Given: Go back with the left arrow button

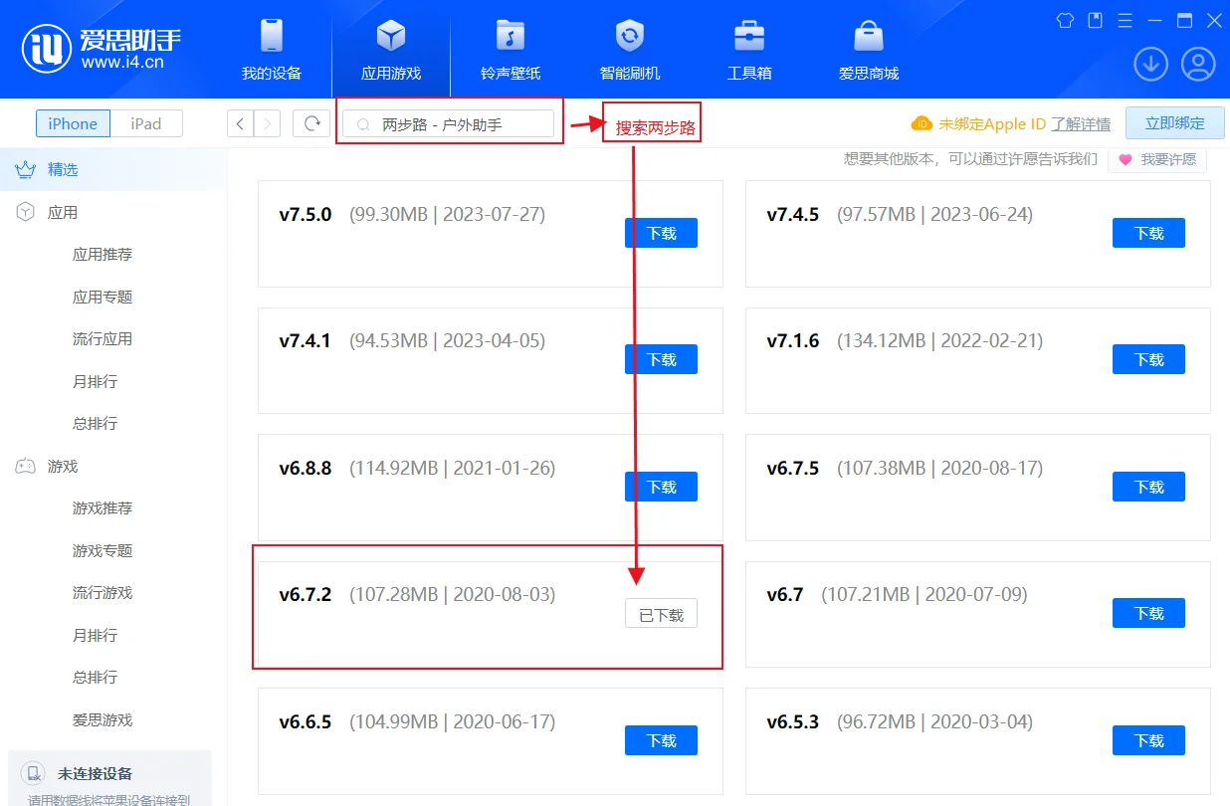Looking at the screenshot, I should coord(241,123).
